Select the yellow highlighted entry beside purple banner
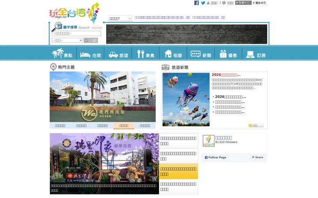 [178, 171]
